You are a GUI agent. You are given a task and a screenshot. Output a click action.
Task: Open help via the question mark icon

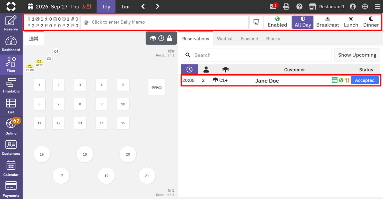(x=299, y=6)
